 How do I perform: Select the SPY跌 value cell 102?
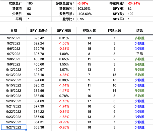tap(140, 14)
